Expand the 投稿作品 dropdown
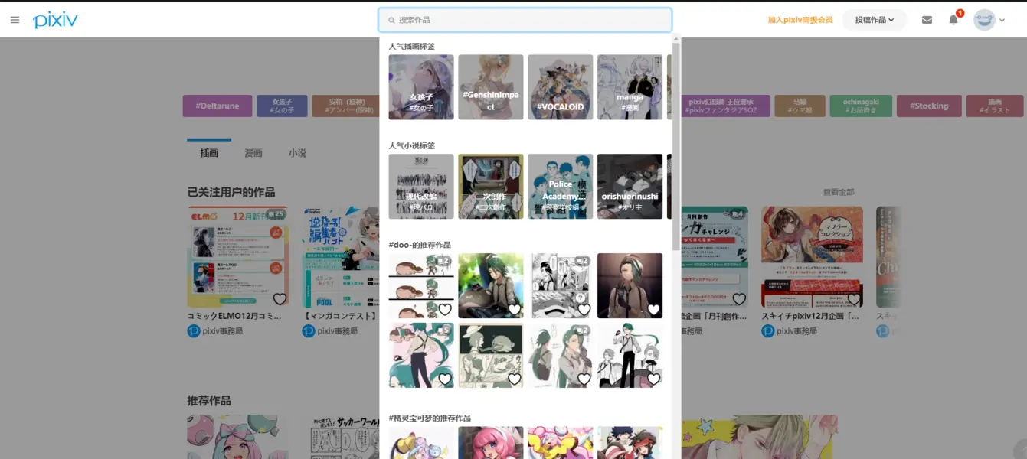 point(874,20)
